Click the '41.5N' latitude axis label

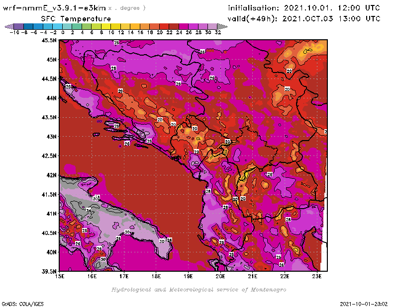pyautogui.click(x=49, y=194)
